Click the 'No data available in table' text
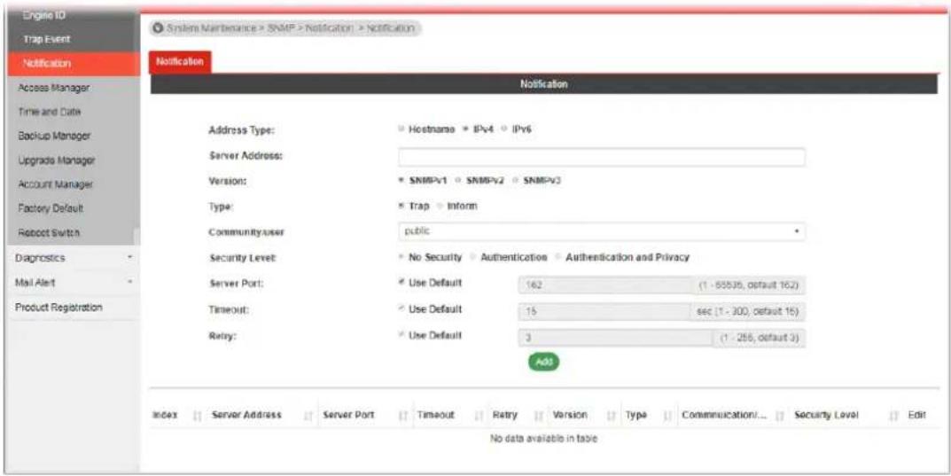The height and width of the screenshot is (476, 951). click(544, 439)
